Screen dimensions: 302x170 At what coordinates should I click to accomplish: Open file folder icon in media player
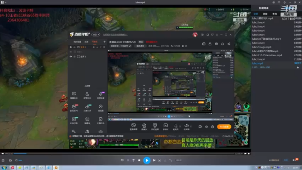[x=11, y=160]
